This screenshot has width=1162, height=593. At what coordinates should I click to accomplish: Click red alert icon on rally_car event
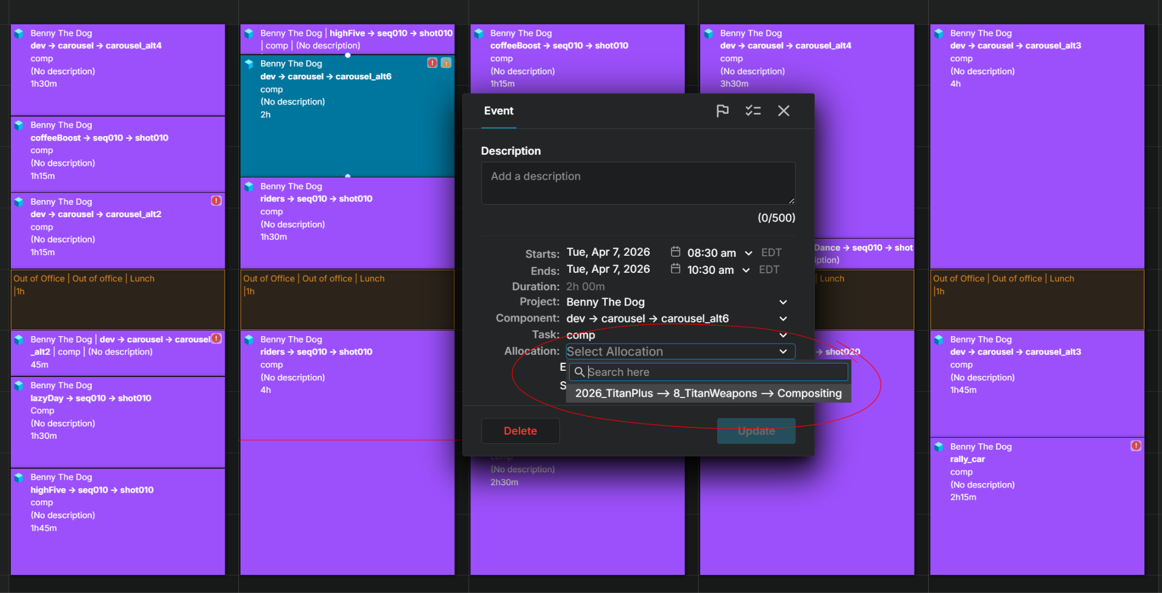pos(1136,446)
